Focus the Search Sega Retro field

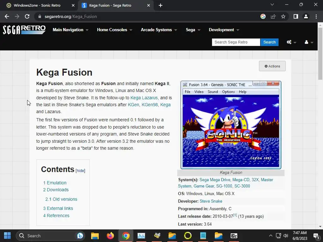click(x=236, y=42)
